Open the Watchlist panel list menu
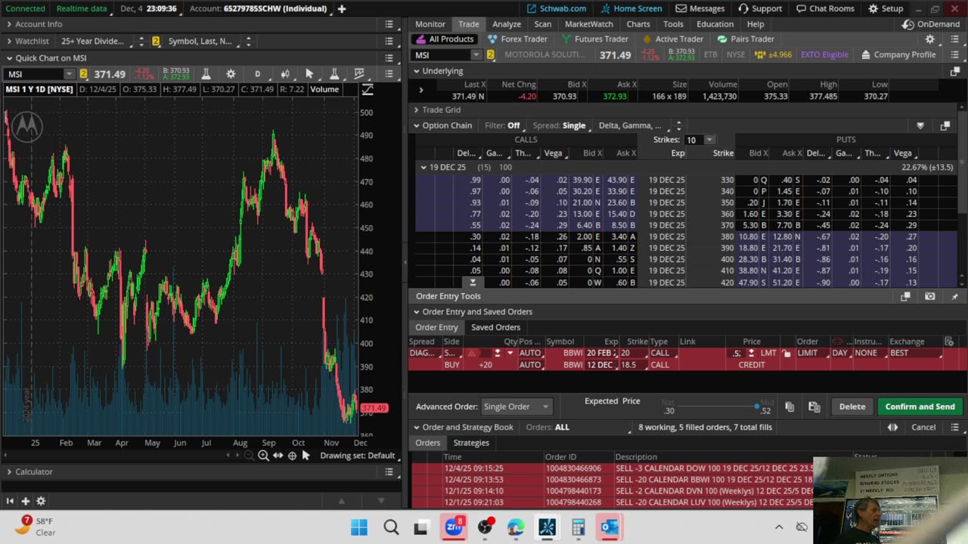 [389, 41]
